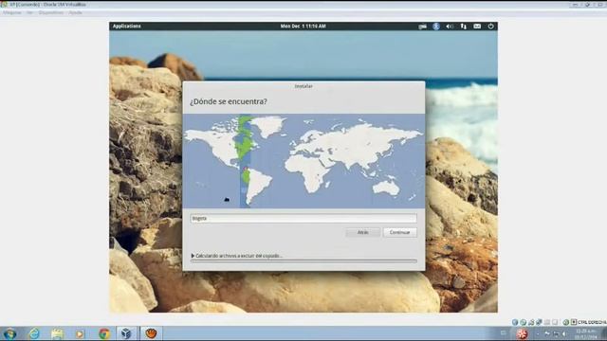Viewport: 607px width, 341px height.
Task: Open Windows Media Player from taskbar
Action: tap(80, 333)
